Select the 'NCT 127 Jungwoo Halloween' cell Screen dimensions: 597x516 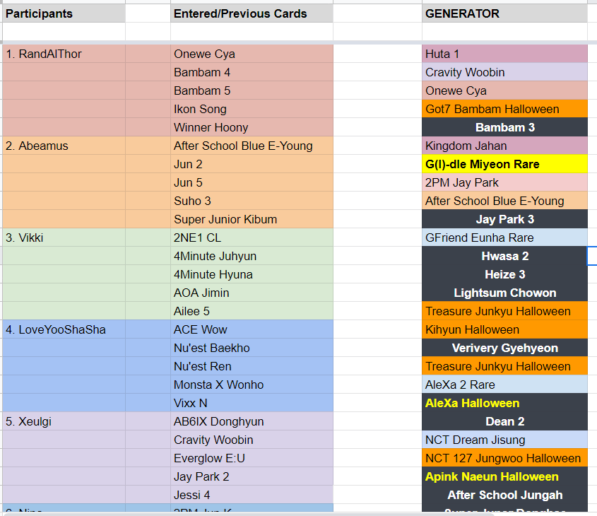pyautogui.click(x=504, y=458)
